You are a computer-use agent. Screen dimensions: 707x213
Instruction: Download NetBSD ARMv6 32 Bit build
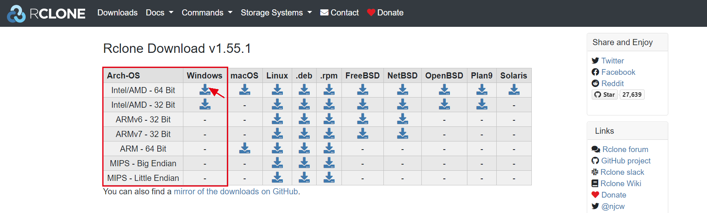click(403, 119)
